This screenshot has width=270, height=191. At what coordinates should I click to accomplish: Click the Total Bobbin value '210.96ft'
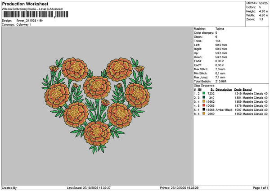pos(221,82)
